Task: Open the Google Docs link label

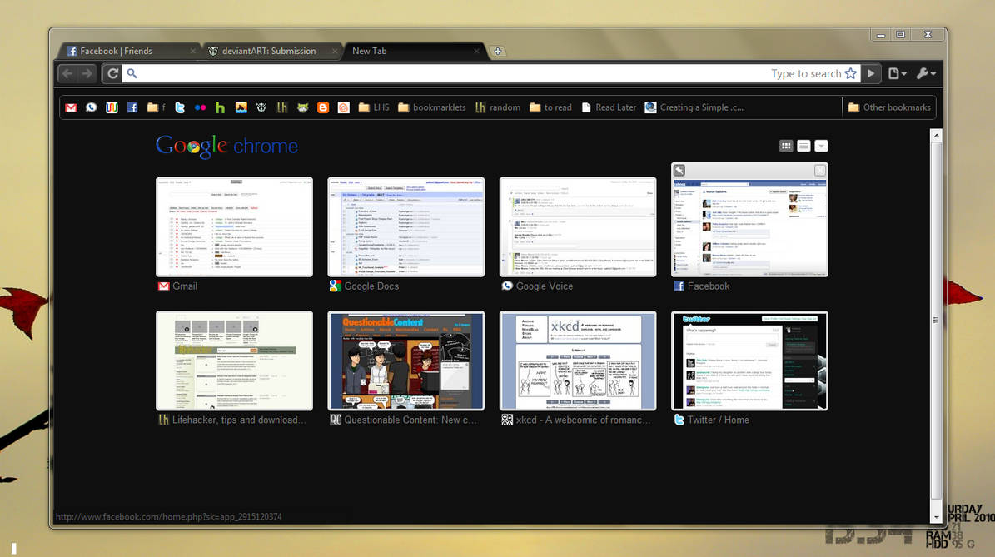Action: 371,286
